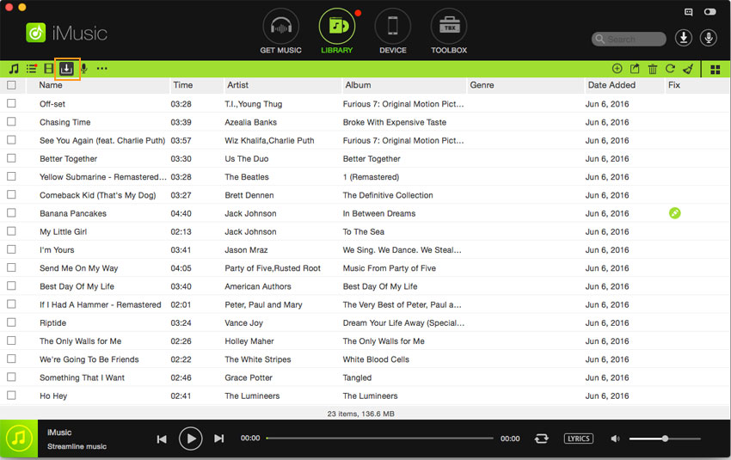
Task: Check the box for Chasing Time
Action: [x=11, y=121]
